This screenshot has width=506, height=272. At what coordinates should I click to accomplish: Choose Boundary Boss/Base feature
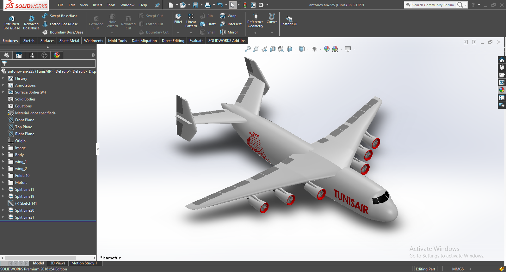[63, 32]
